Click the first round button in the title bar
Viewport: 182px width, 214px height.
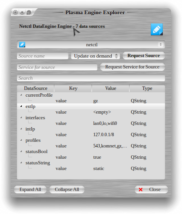[x=15, y=12]
